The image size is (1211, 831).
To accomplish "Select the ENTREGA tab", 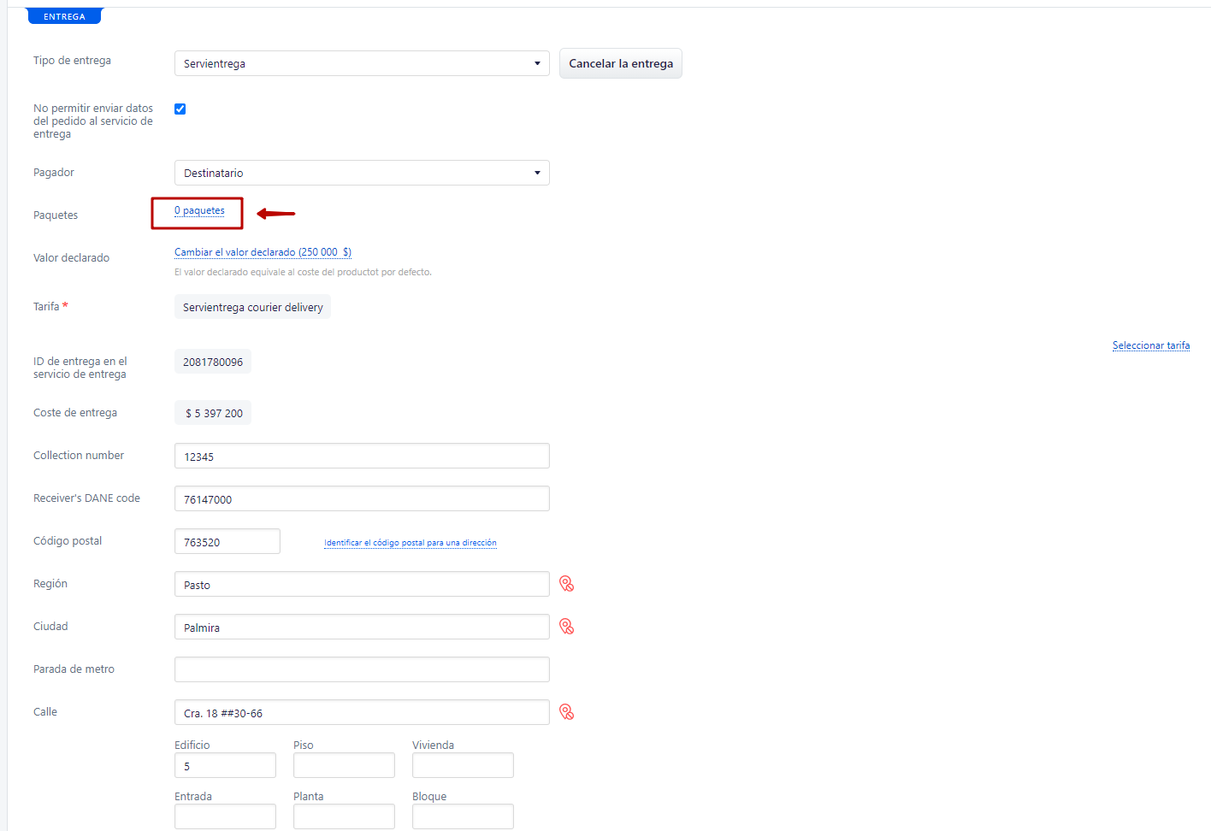I will [x=64, y=16].
